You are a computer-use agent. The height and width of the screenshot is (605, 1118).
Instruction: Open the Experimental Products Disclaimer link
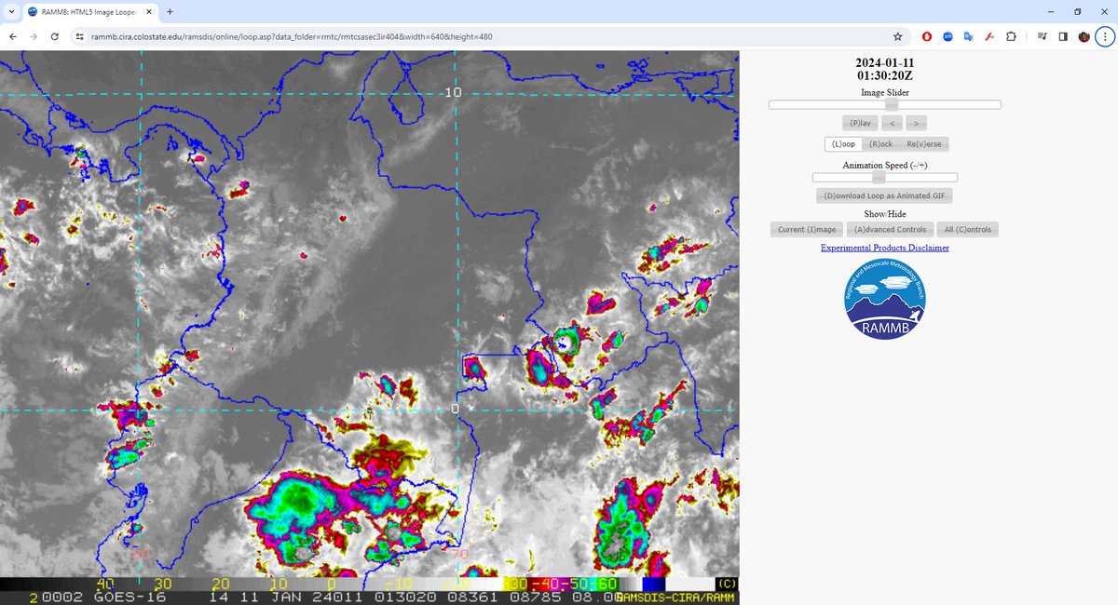pos(885,248)
